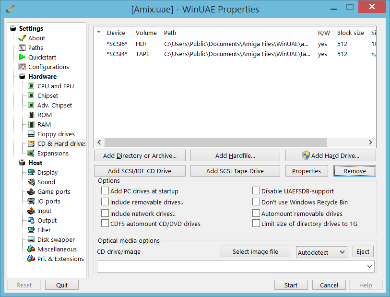This screenshot has height=297, width=390.
Task: Open Configurations settings page
Action: tap(48, 67)
